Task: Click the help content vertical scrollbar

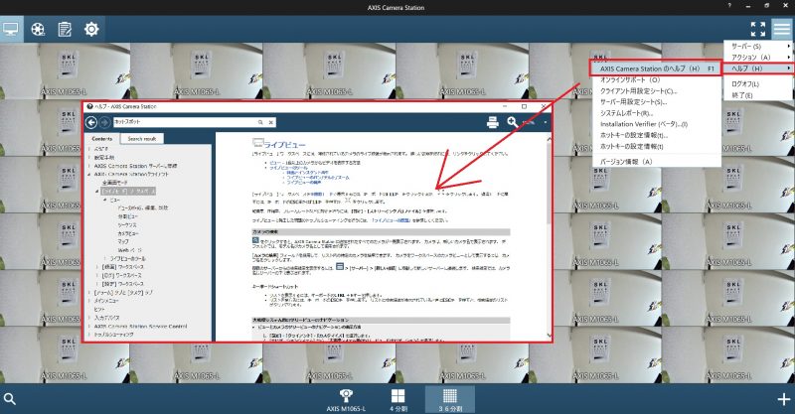Action: click(x=549, y=184)
